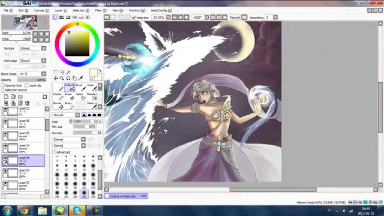Open the first brush [None] shape dropdown
The height and width of the screenshot is (216, 384).
(83, 139)
